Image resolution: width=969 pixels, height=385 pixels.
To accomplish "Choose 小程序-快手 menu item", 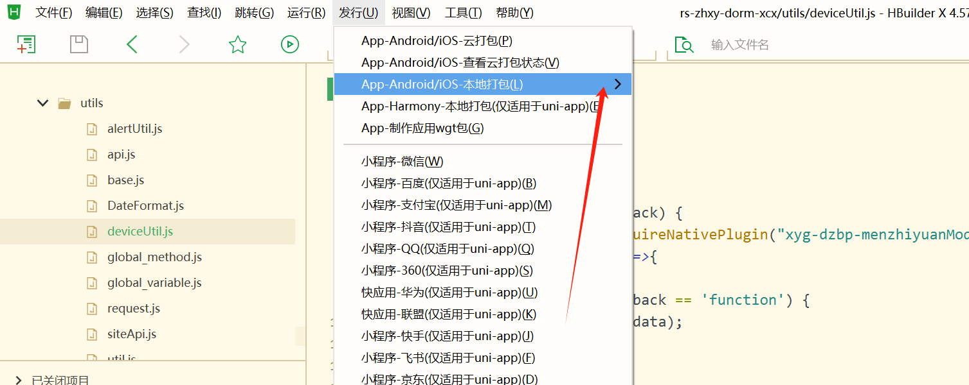I will [x=483, y=336].
